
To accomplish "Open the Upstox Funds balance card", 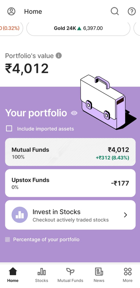I will (x=70, y=183).
